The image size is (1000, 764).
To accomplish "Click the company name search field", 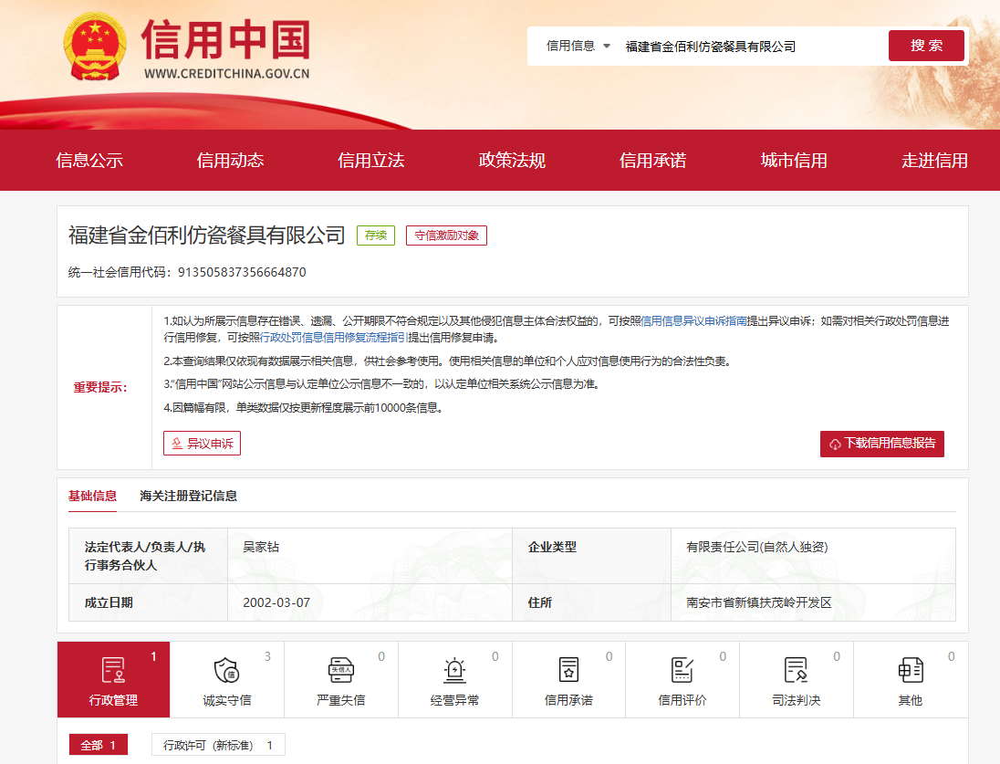I will [x=748, y=47].
